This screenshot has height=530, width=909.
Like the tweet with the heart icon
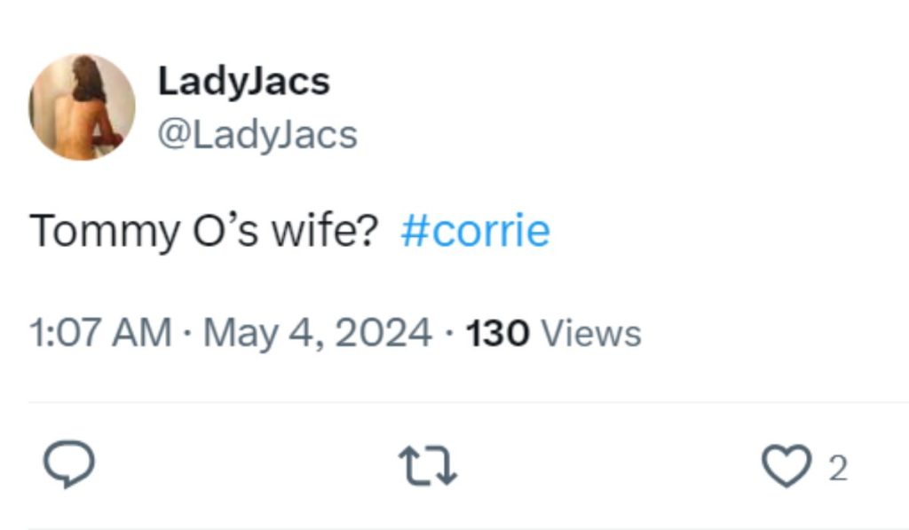coord(785,467)
